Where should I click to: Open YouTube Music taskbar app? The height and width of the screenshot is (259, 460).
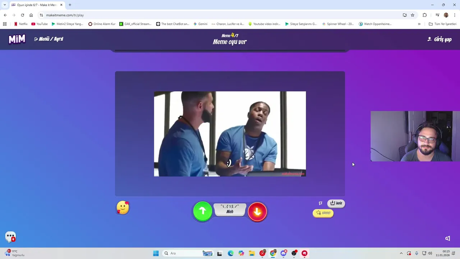coord(262,253)
